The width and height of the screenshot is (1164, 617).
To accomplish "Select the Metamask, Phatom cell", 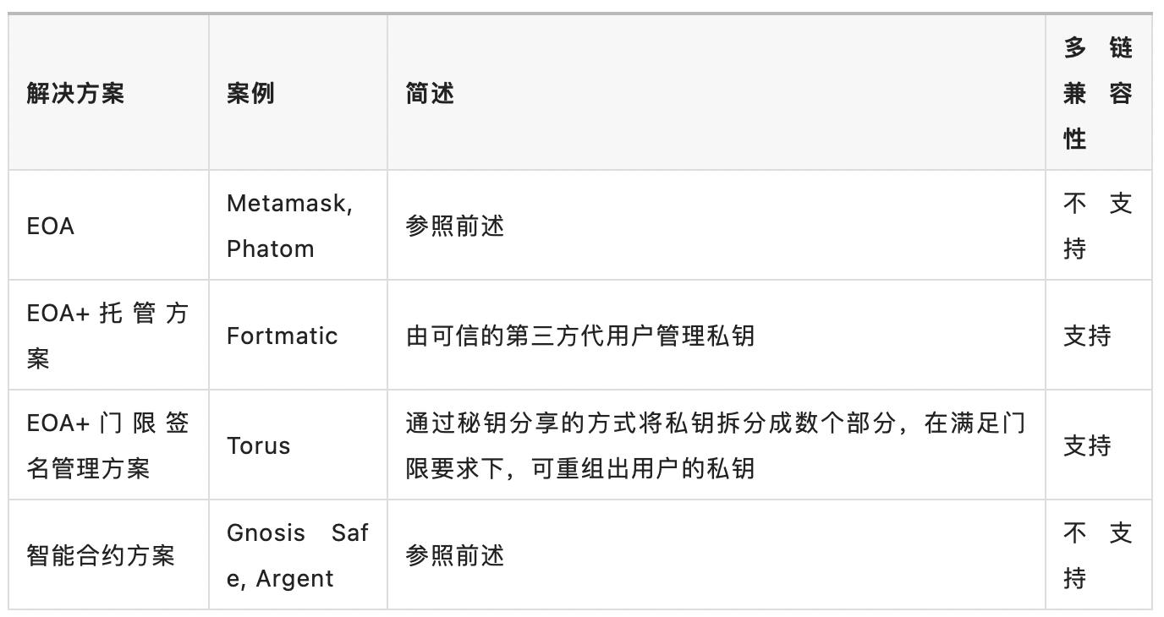I will point(289,226).
